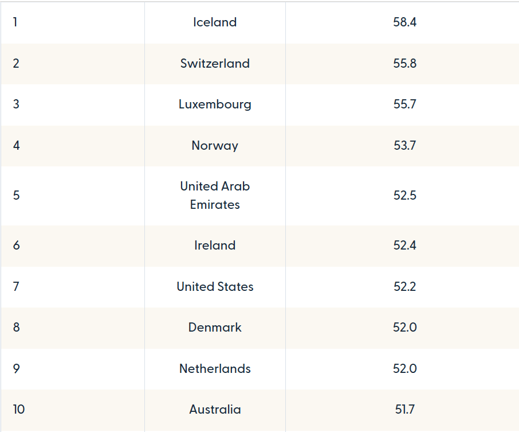Click the United Arab Emirates cell
This screenshot has width=519, height=432.
pos(215,195)
